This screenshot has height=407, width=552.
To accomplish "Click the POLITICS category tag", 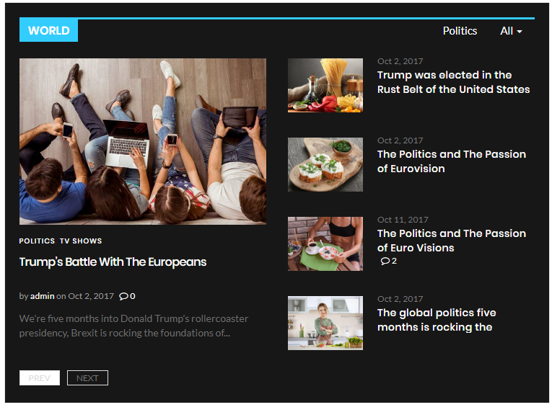I will pos(37,241).
